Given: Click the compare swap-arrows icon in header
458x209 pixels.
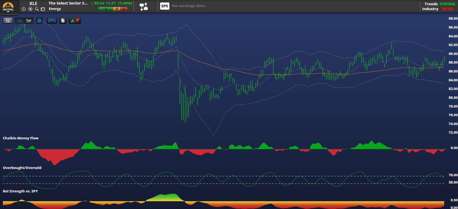Looking at the screenshot, I should point(144,6).
